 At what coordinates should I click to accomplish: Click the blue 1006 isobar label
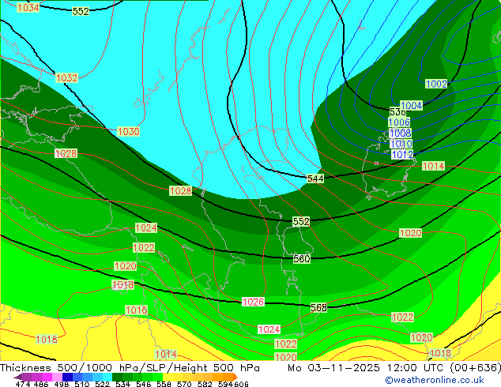(x=399, y=122)
